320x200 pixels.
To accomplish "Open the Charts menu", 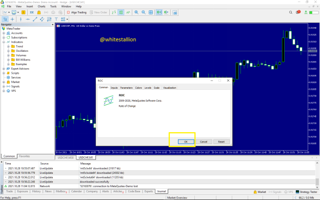I will pos(42,7).
